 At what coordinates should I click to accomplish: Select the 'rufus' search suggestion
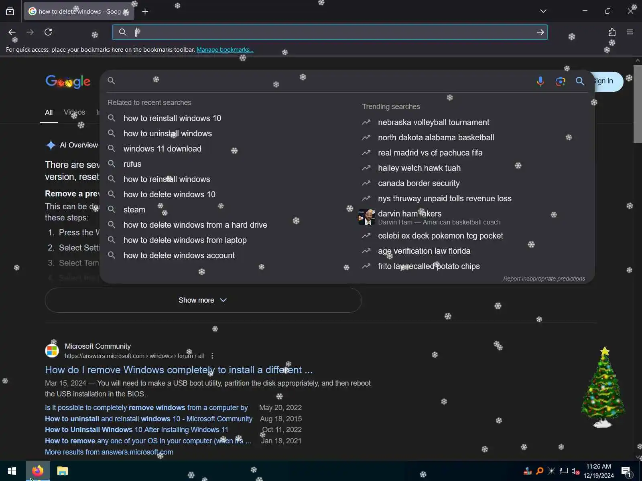pos(132,164)
